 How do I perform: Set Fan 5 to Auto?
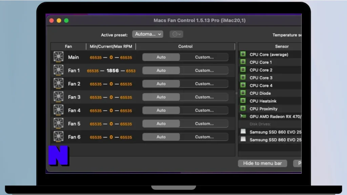(161, 123)
